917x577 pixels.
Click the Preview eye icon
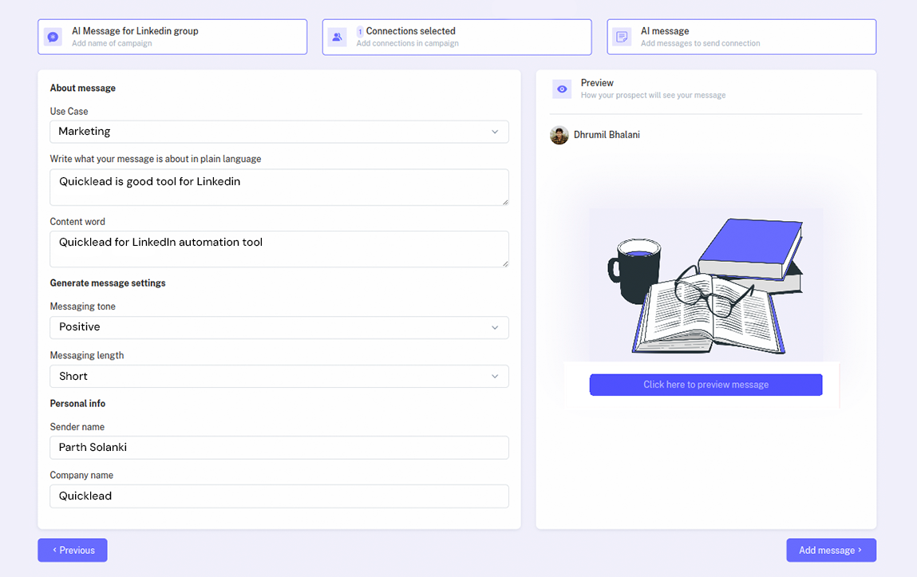(x=562, y=89)
